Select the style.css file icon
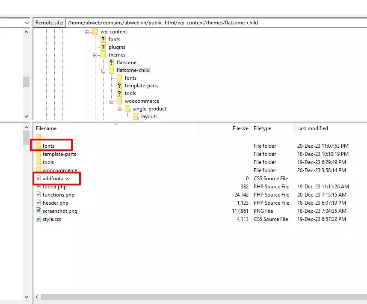The image size is (367, 304). [x=38, y=219]
